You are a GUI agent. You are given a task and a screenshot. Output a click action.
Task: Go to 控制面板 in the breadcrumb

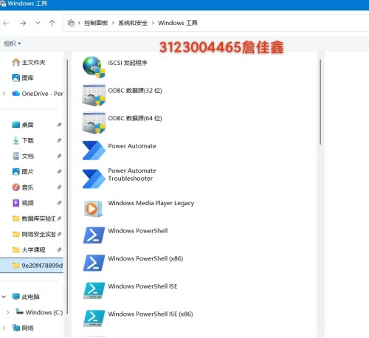pos(96,23)
